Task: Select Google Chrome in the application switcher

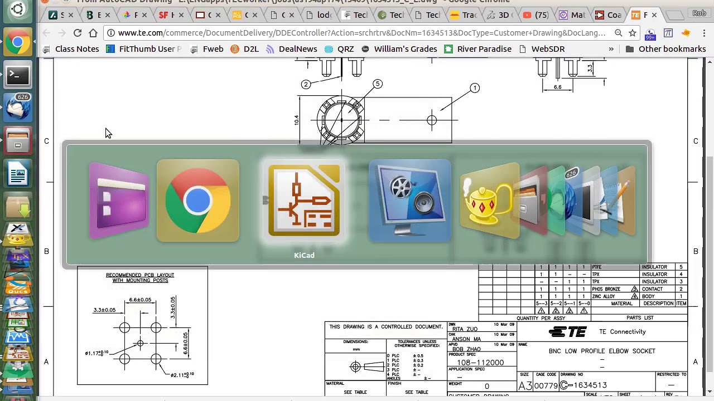Action: coord(198,201)
